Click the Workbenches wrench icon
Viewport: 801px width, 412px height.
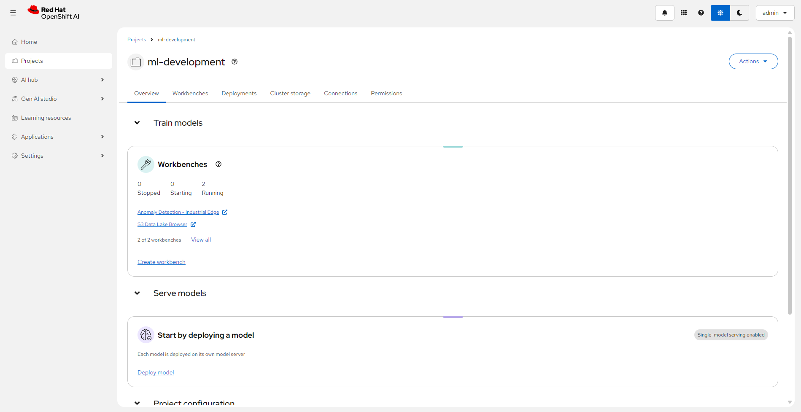tap(146, 164)
